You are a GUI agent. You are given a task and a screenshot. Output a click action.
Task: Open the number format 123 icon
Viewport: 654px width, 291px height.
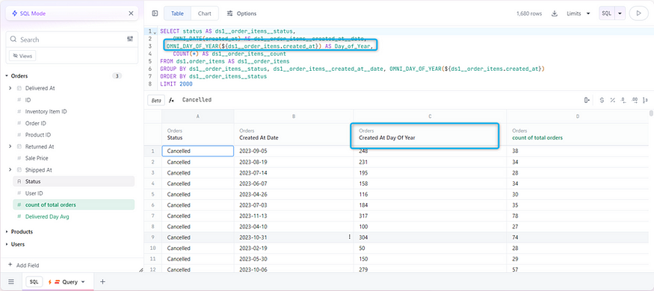click(x=645, y=100)
